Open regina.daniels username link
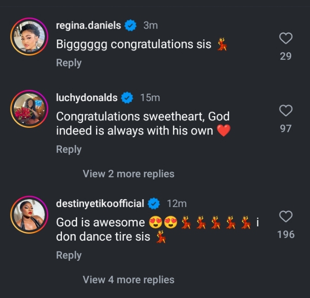This screenshot has width=310, height=298. click(x=88, y=26)
